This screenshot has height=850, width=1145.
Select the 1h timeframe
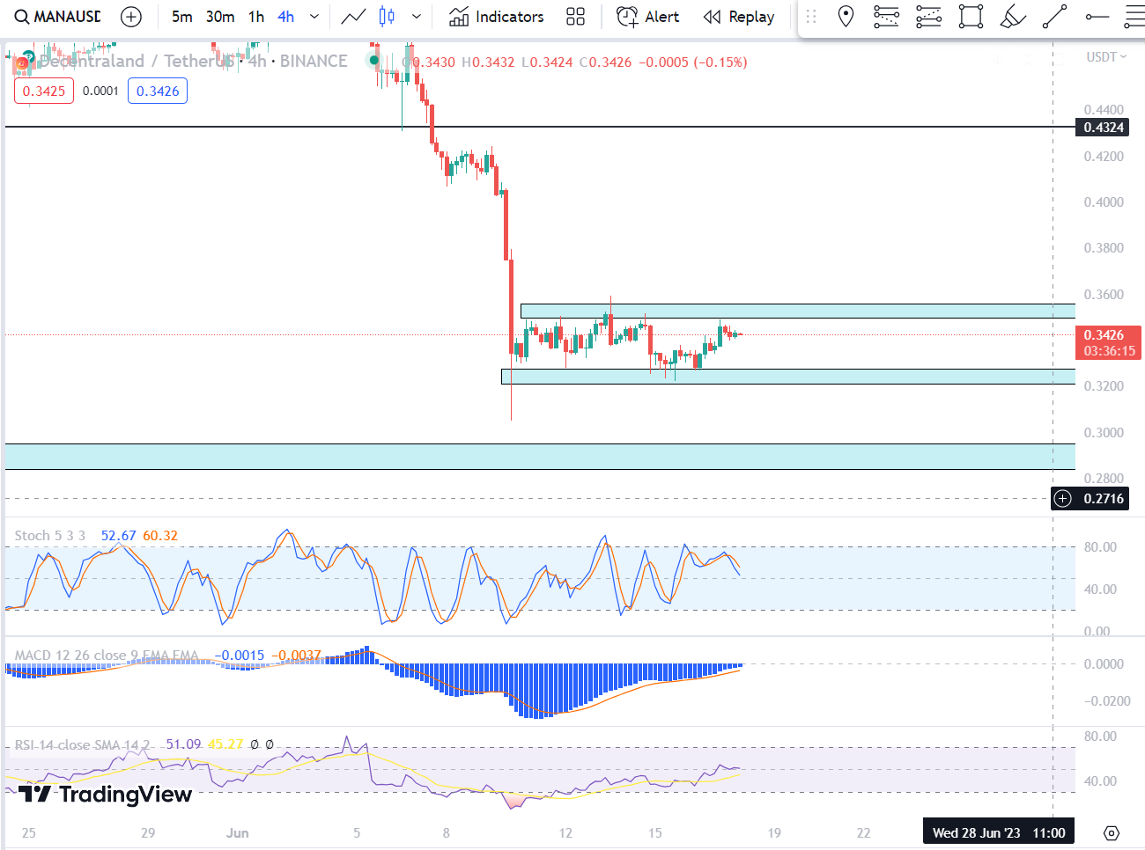[x=256, y=17]
